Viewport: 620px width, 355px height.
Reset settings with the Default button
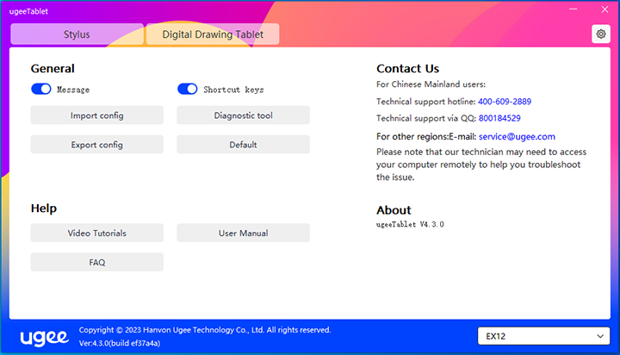[243, 145]
